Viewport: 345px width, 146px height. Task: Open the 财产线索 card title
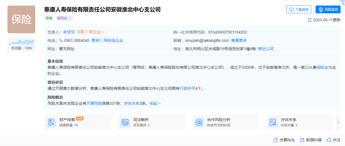click(x=67, y=120)
